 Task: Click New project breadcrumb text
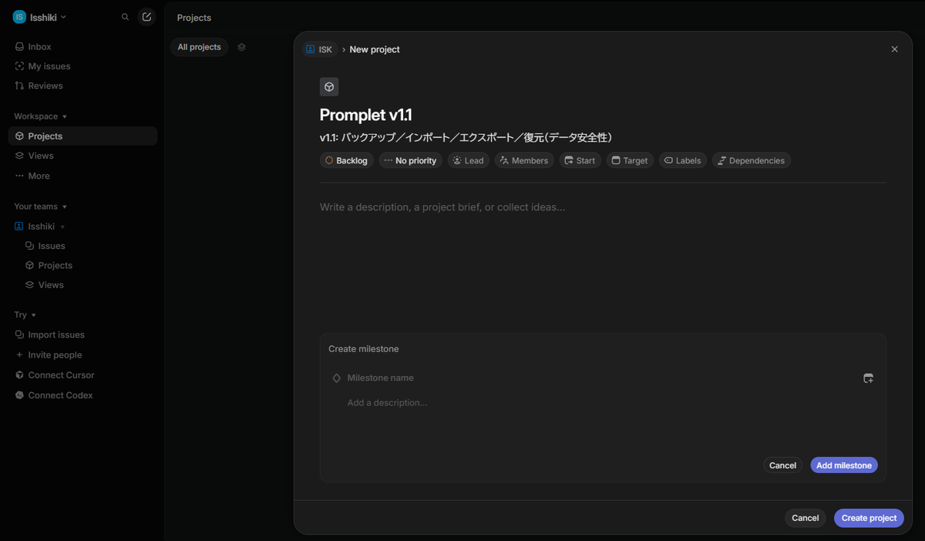click(x=375, y=49)
